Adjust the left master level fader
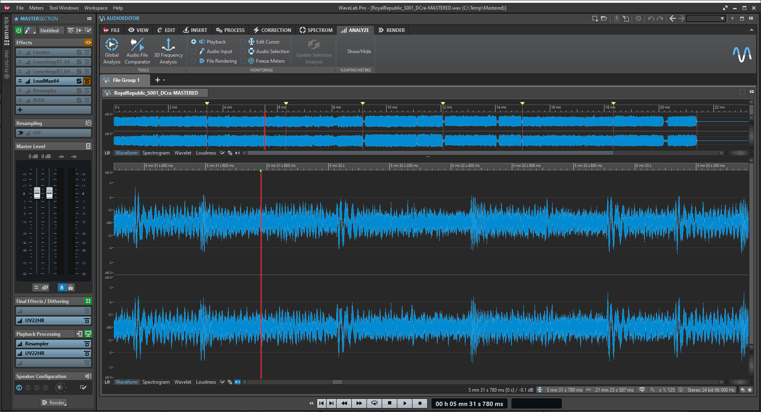The height and width of the screenshot is (412, 761). click(x=37, y=193)
